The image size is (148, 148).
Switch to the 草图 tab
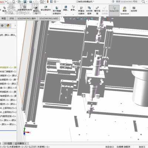click(x=4, y=18)
